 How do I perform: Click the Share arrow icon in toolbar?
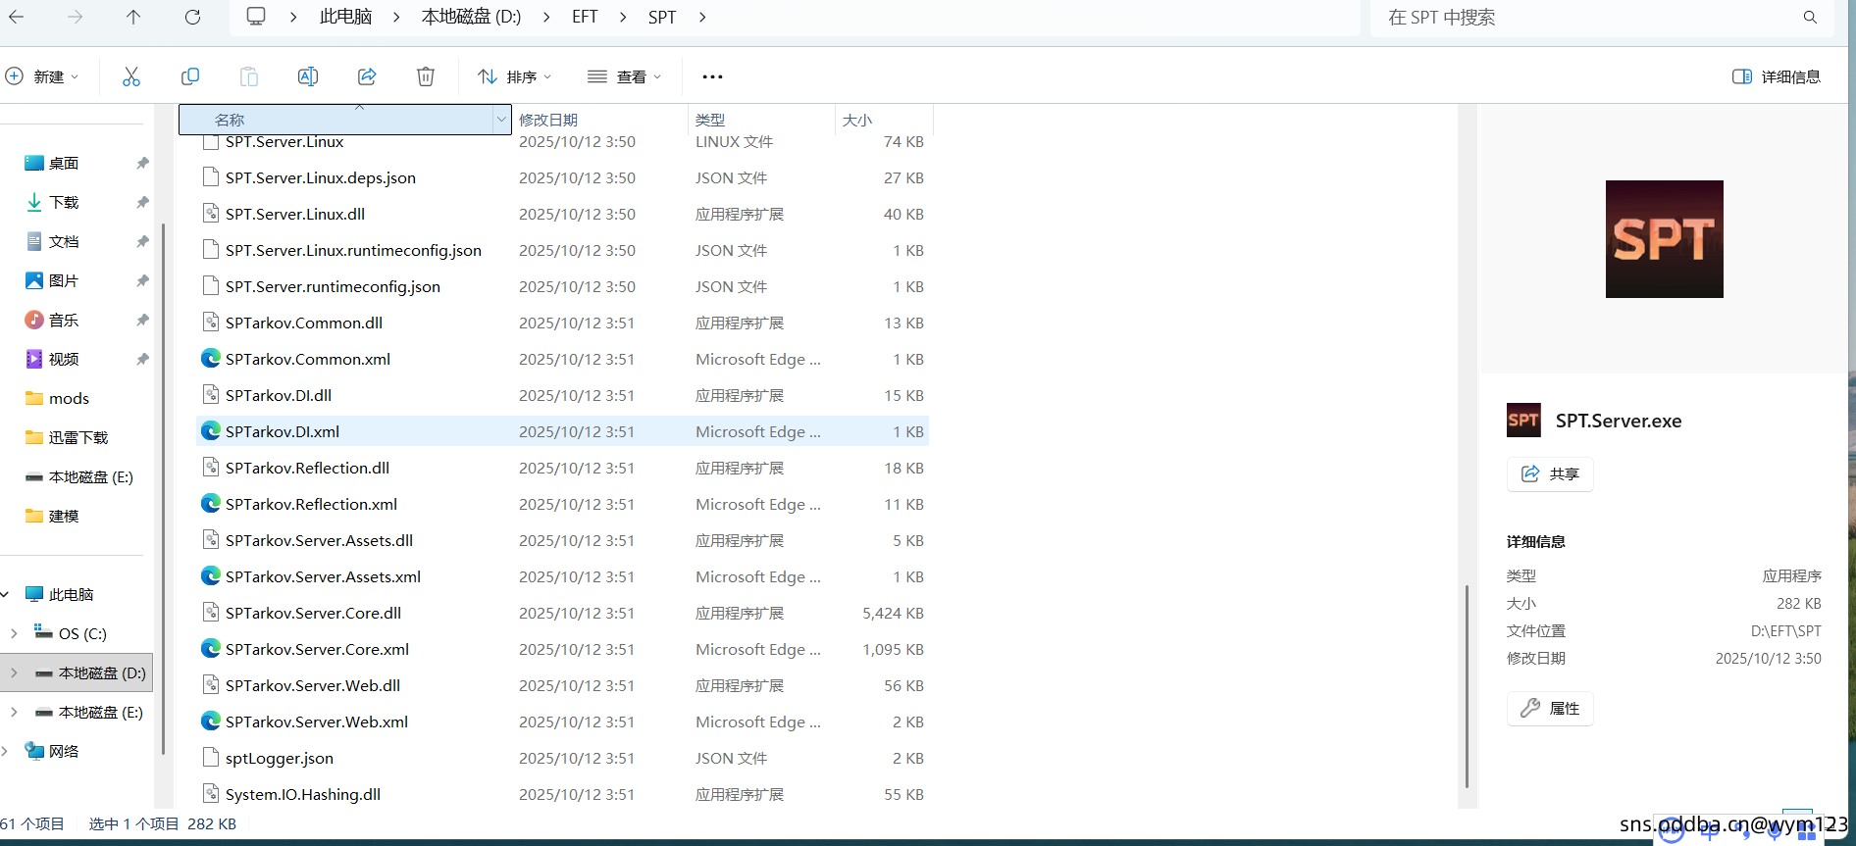pos(367,76)
